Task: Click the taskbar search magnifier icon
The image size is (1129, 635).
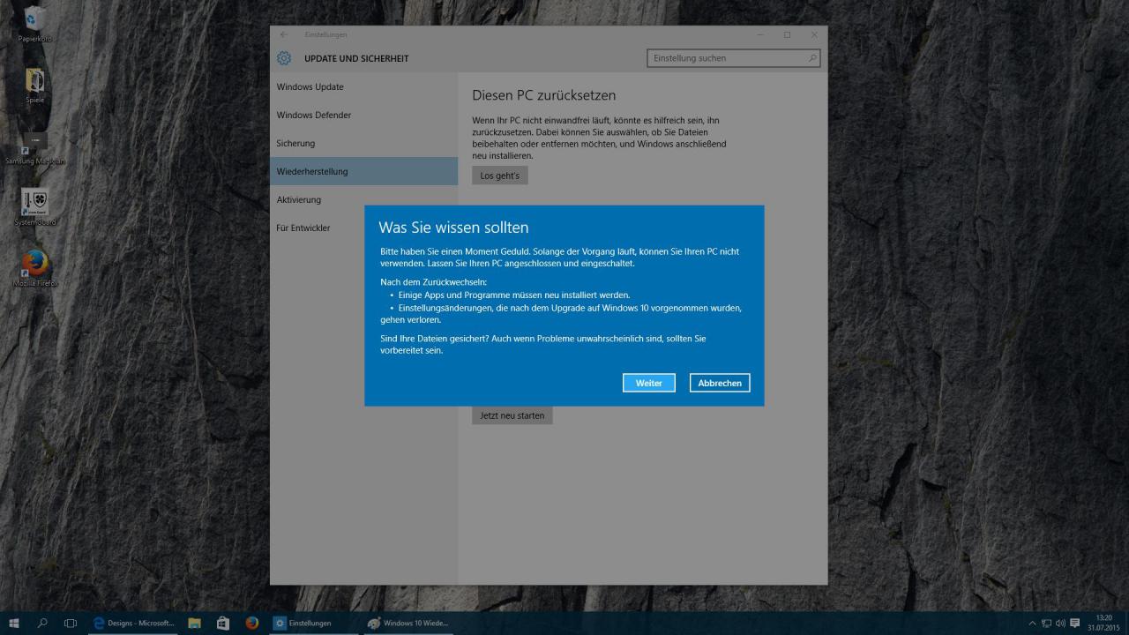Action: pyautogui.click(x=42, y=623)
